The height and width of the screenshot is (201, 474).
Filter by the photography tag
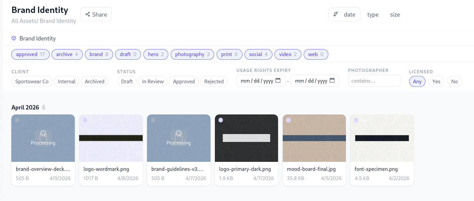192,54
